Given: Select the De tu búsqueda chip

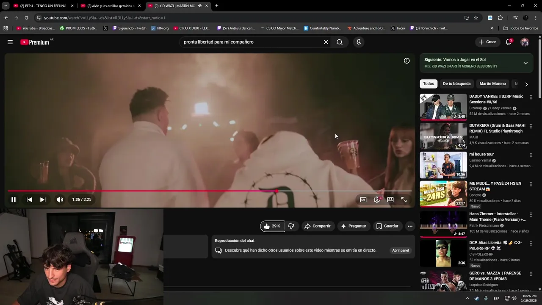Looking at the screenshot, I should (x=456, y=84).
